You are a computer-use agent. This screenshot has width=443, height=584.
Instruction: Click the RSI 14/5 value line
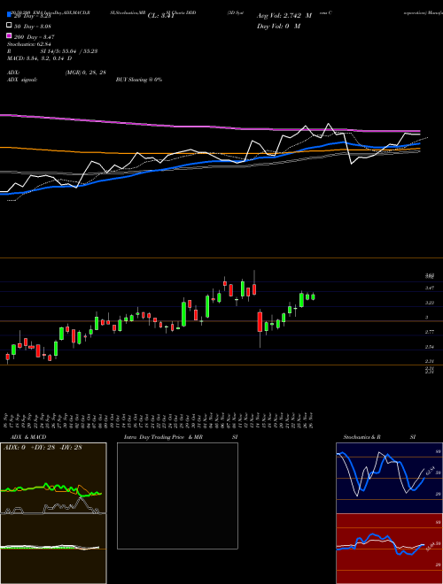pos(52,51)
